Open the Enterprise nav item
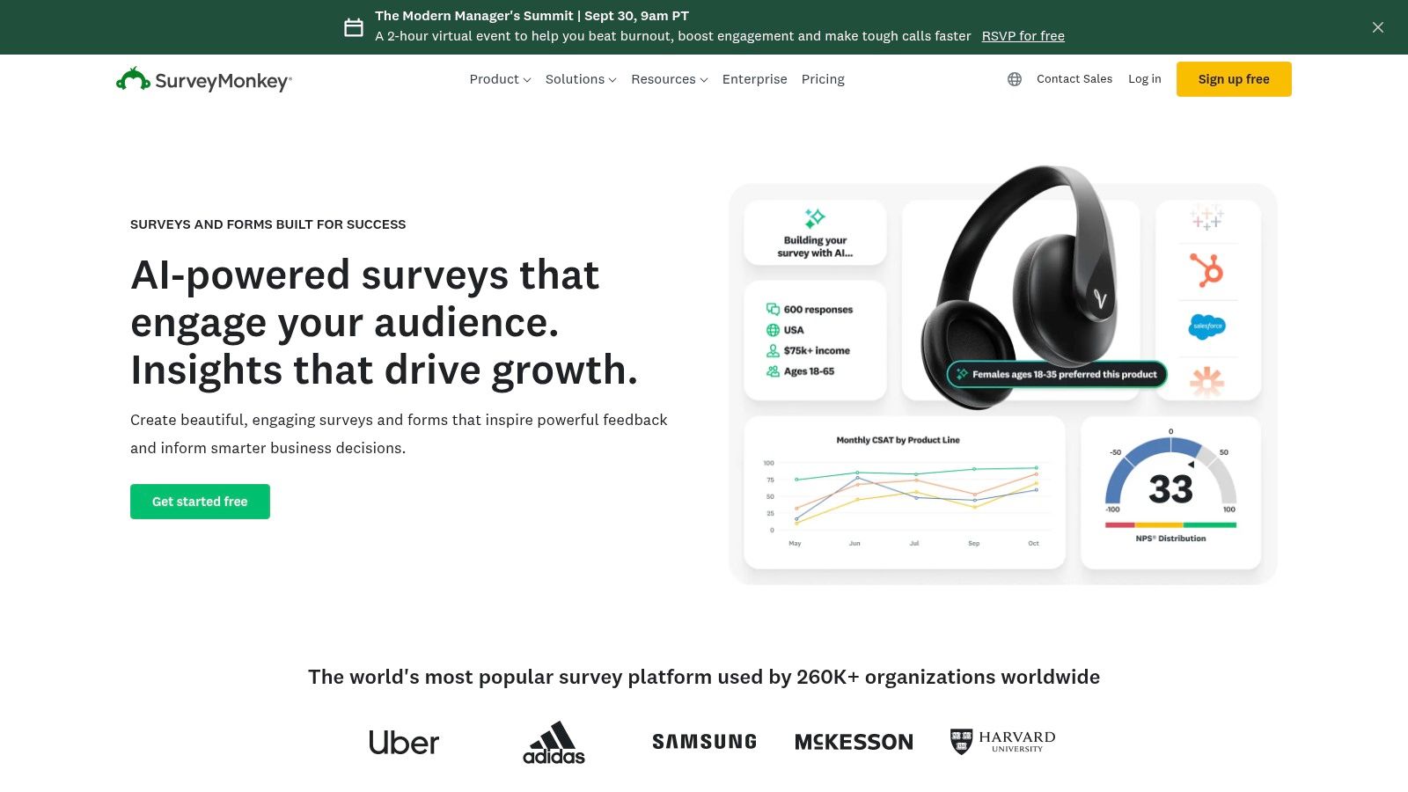This screenshot has width=1408, height=792. click(x=754, y=79)
